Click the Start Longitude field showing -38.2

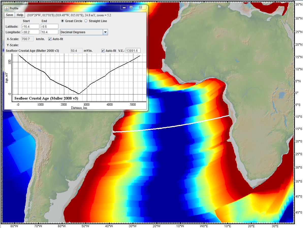point(30,32)
